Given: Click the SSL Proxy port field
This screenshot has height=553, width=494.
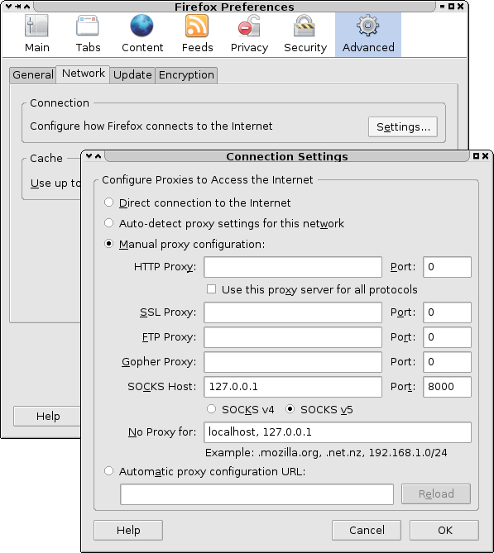Looking at the screenshot, I should point(447,312).
